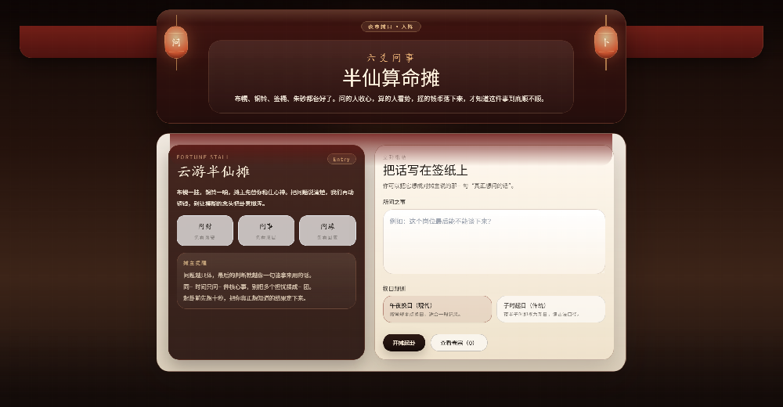Click the right lantern marked 卜

pos(606,42)
